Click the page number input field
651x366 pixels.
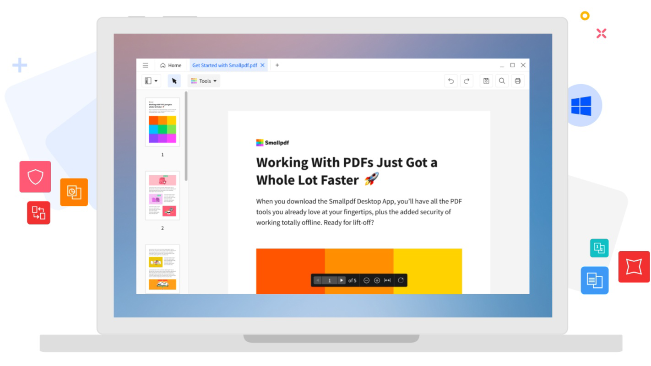click(330, 280)
